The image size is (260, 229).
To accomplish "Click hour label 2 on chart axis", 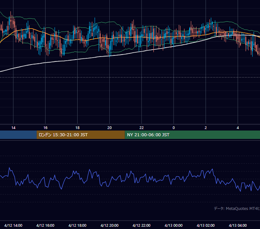I will 206,128.
